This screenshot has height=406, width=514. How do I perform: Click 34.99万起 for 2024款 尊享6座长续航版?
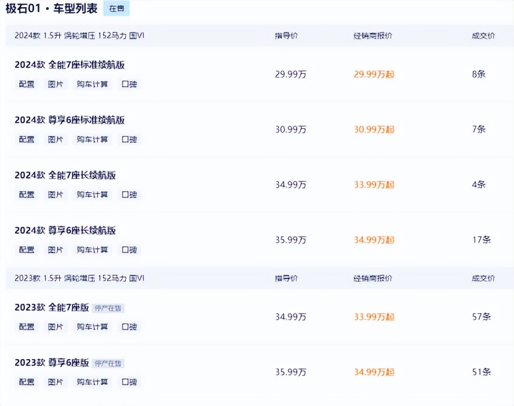374,240
